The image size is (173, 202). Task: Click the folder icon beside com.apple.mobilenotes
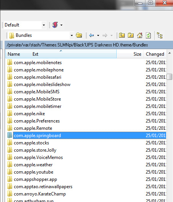(10, 62)
